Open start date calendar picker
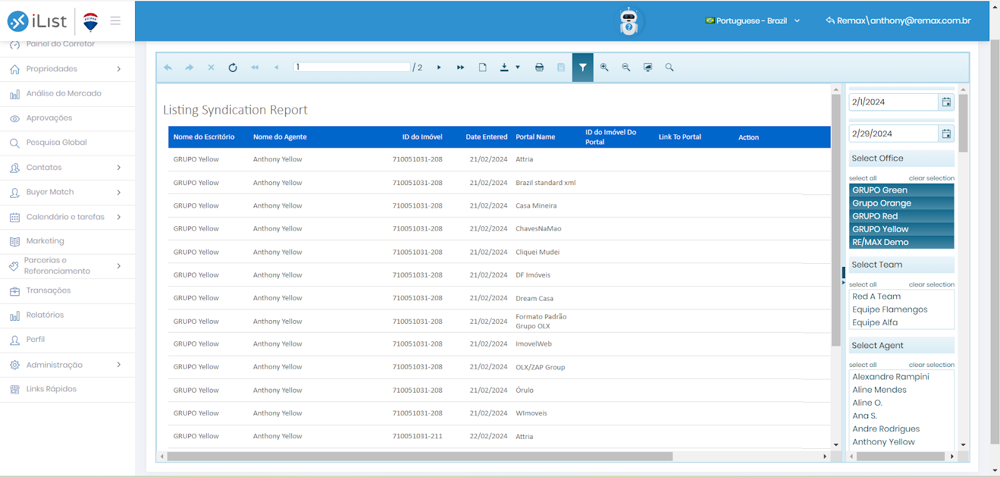This screenshot has width=1000, height=477. [x=946, y=102]
